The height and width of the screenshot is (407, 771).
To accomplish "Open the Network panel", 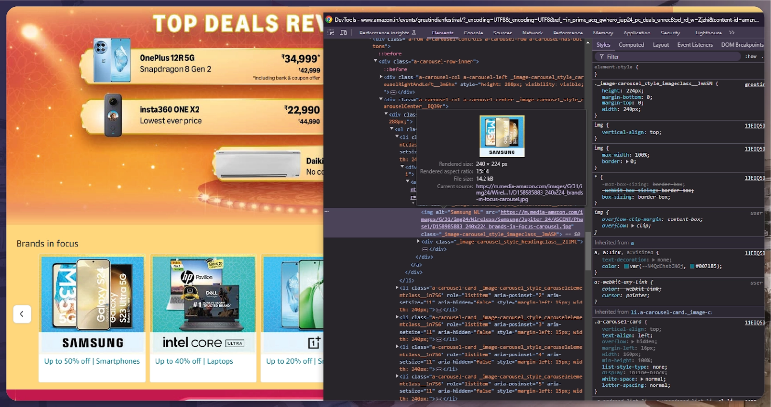I will [532, 33].
